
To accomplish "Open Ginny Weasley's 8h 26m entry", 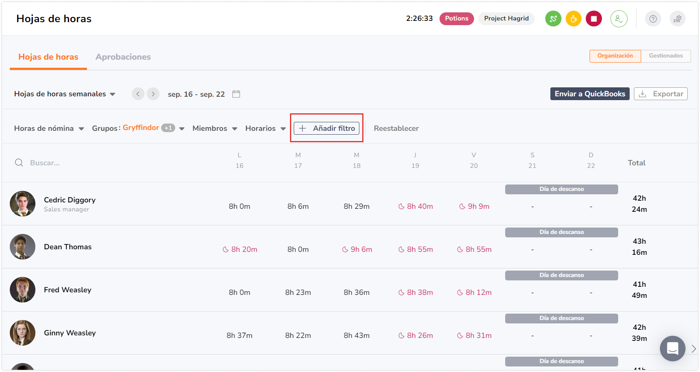I will pos(416,335).
